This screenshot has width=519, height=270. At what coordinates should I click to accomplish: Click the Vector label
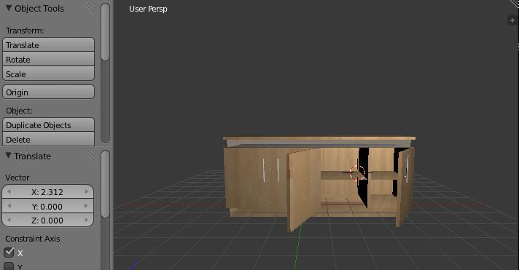17,178
